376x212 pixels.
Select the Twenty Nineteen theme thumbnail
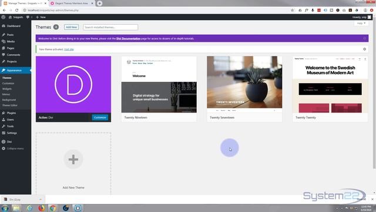click(x=159, y=84)
